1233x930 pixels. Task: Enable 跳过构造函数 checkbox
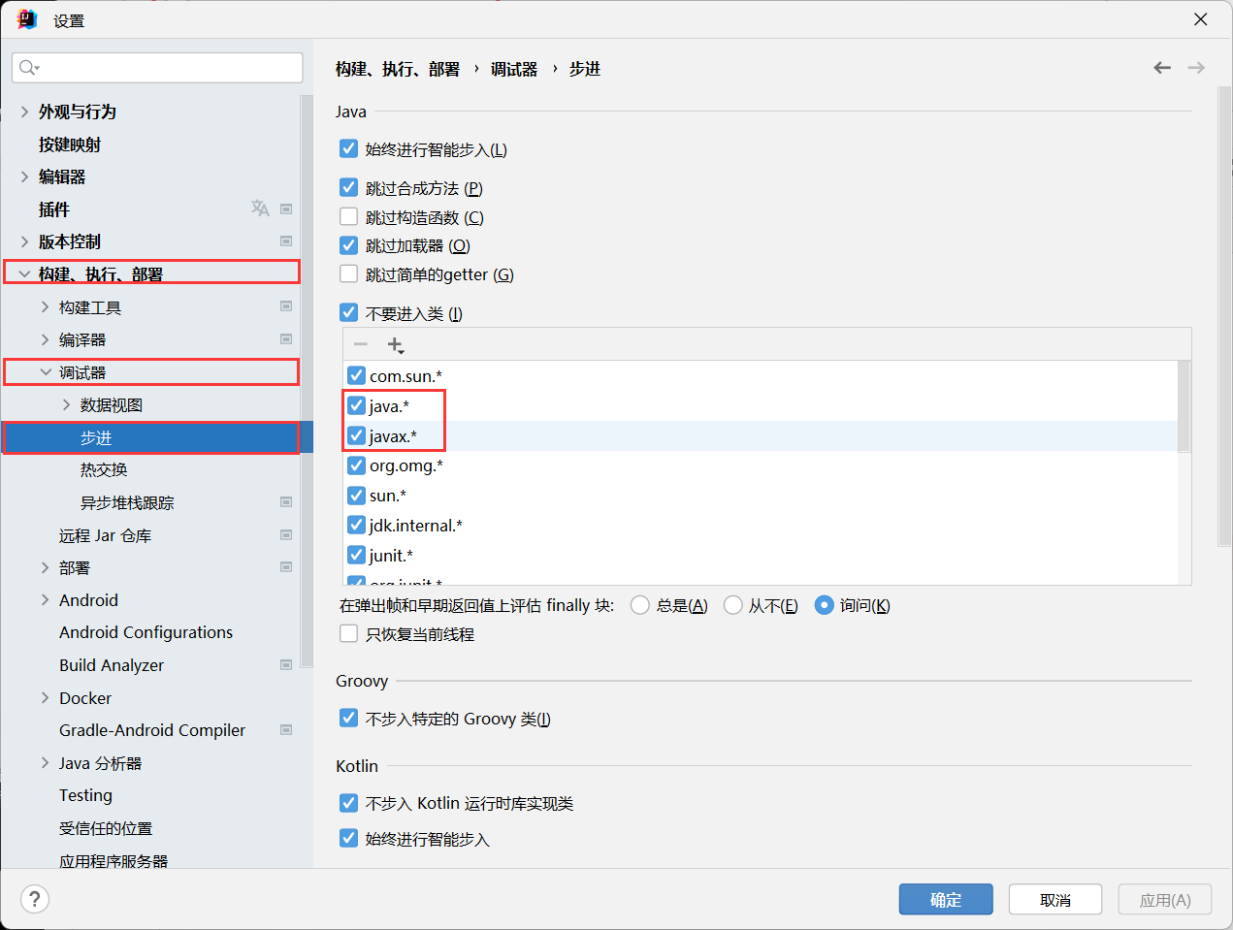click(349, 217)
